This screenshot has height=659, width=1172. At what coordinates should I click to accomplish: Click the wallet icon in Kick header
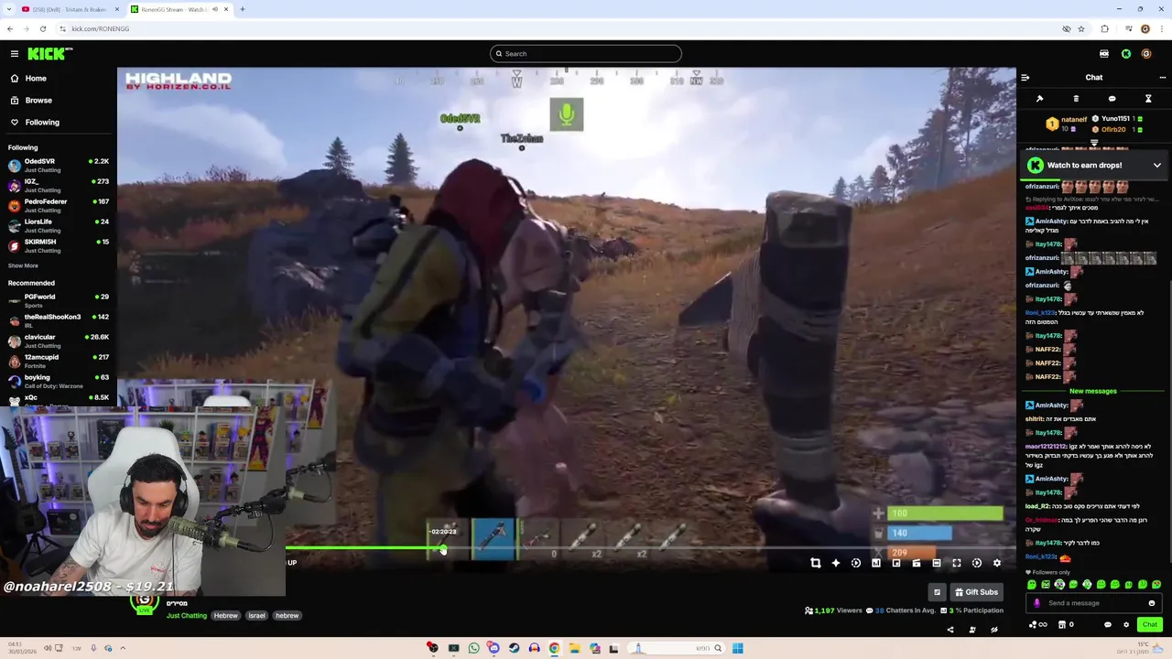[x=1104, y=54]
